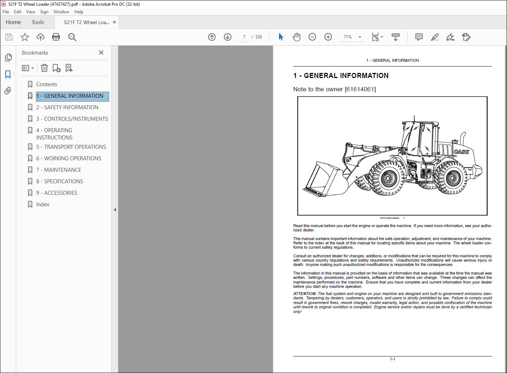The image size is (507, 373).
Task: Go to 5 - TRANSPORT OPERATIONS bookmark
Action: 71,147
